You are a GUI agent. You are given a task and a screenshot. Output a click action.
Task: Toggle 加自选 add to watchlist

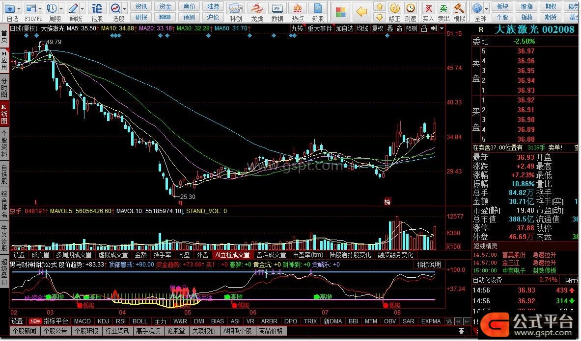click(x=345, y=28)
